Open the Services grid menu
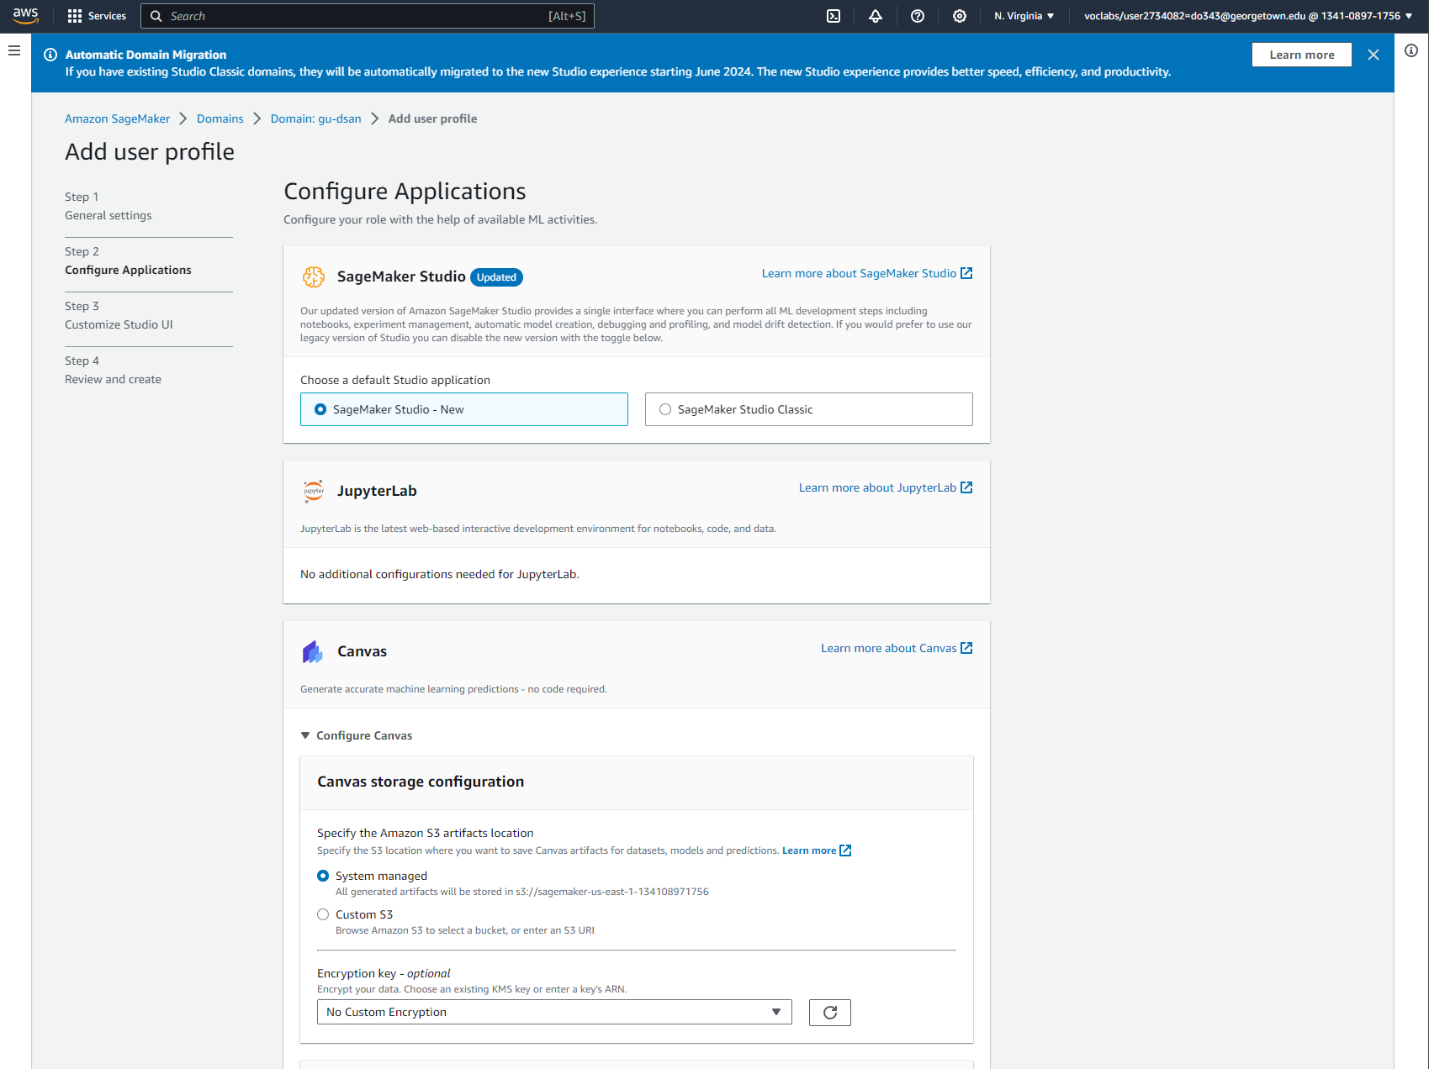This screenshot has width=1429, height=1069. pyautogui.click(x=75, y=16)
